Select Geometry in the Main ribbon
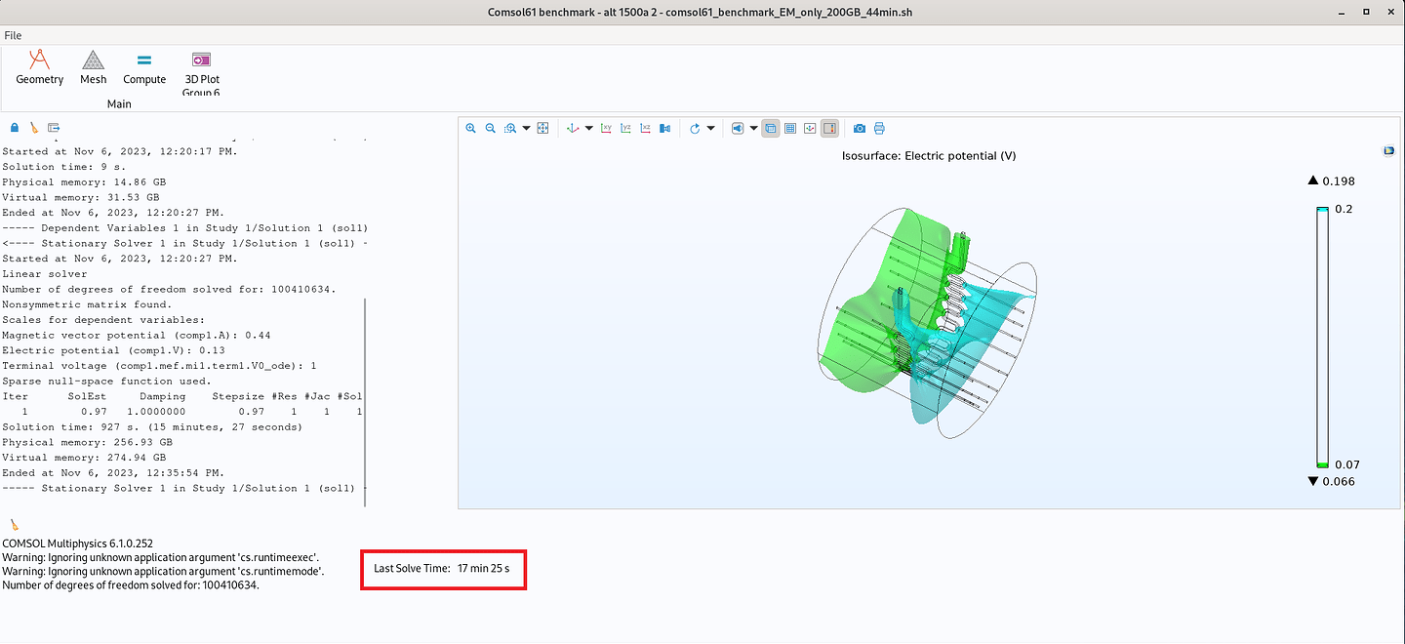 pyautogui.click(x=39, y=70)
